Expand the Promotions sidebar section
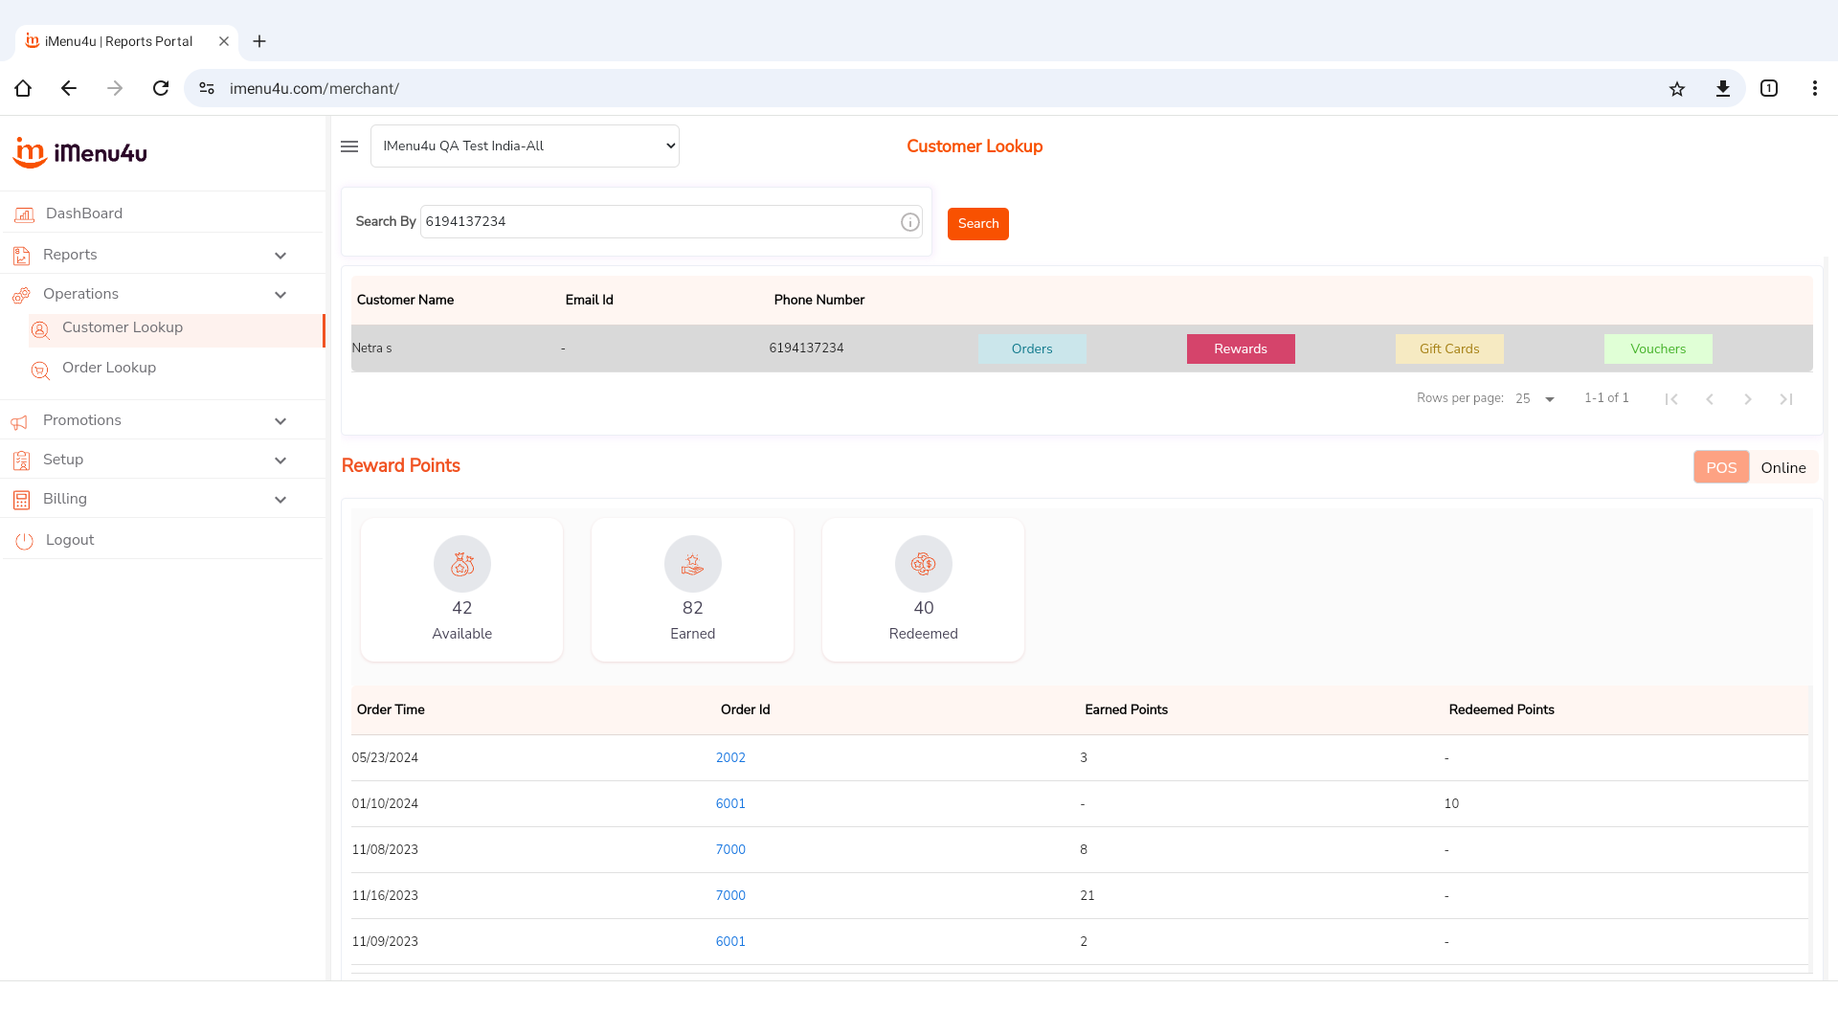1838x1034 pixels. point(280,421)
